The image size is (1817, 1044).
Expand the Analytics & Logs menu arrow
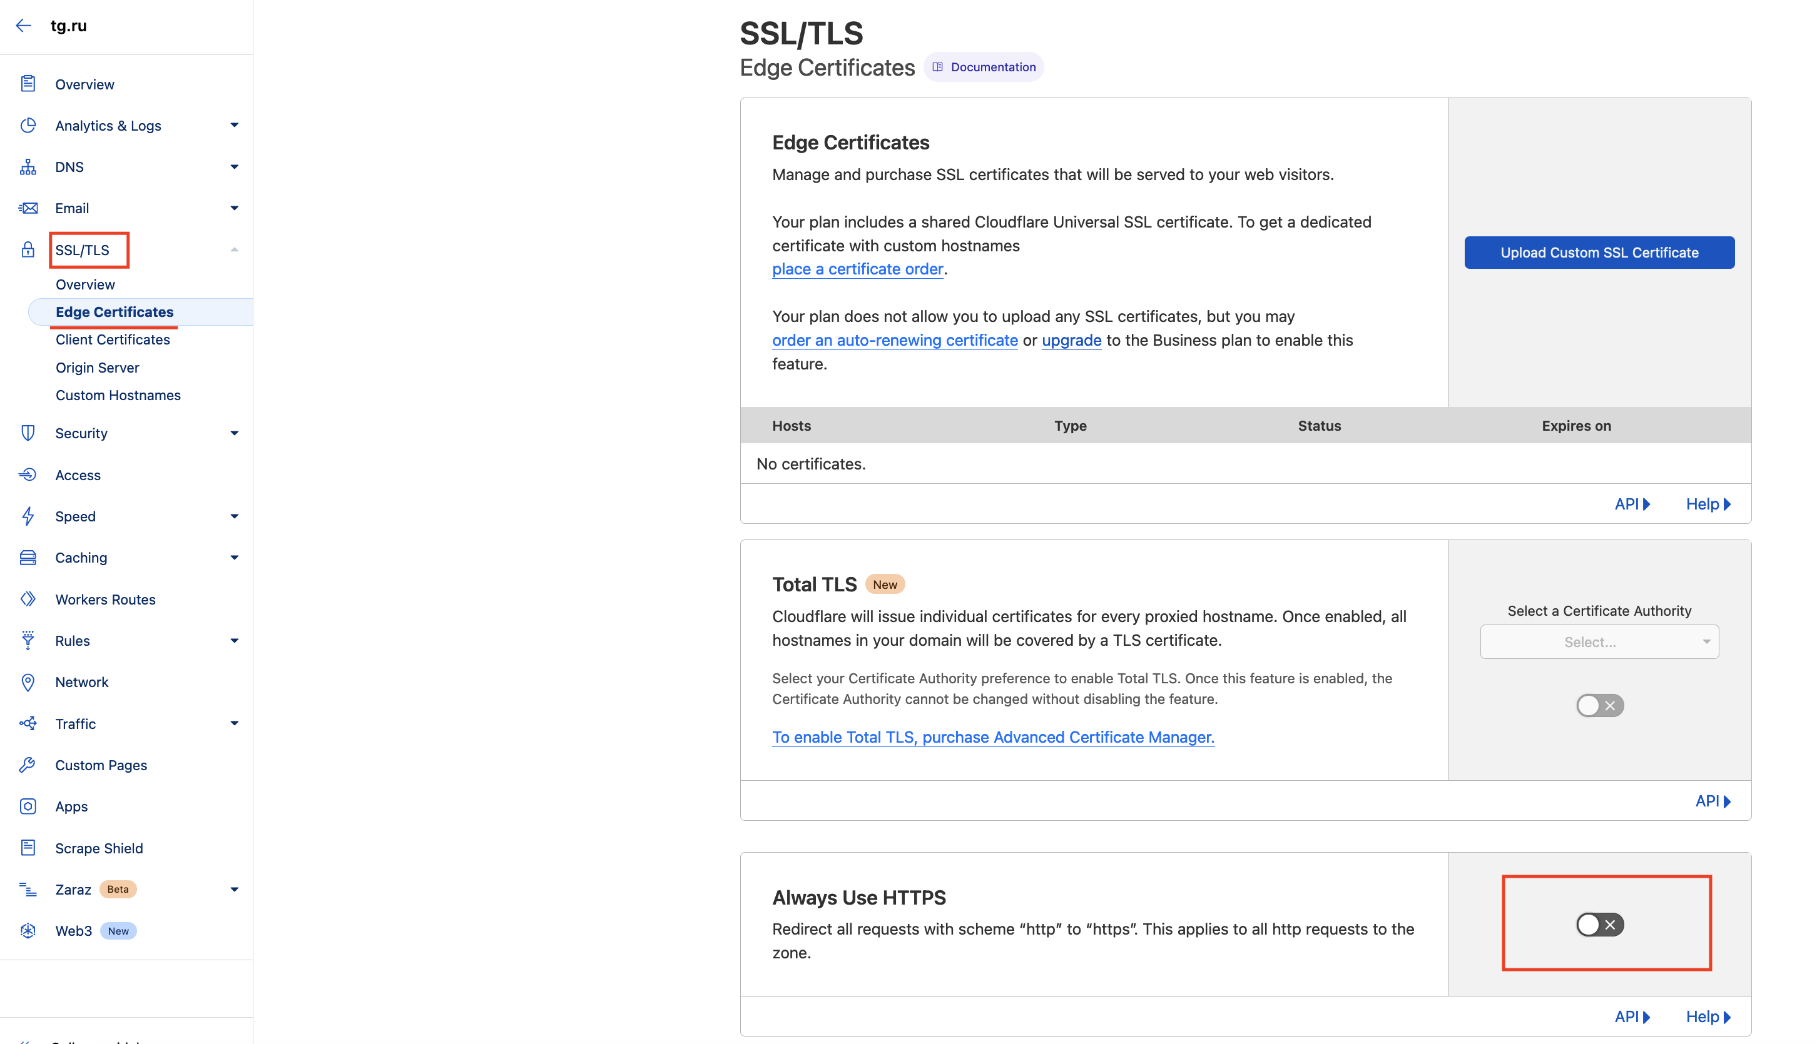[234, 126]
